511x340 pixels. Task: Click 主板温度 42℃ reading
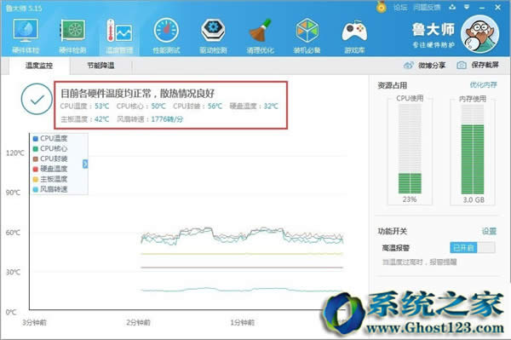click(x=84, y=119)
